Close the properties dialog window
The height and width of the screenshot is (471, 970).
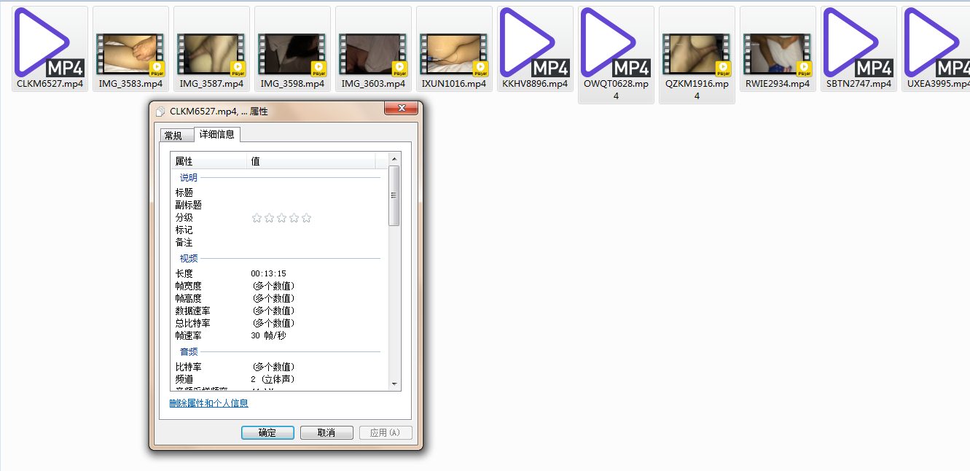[x=400, y=109]
